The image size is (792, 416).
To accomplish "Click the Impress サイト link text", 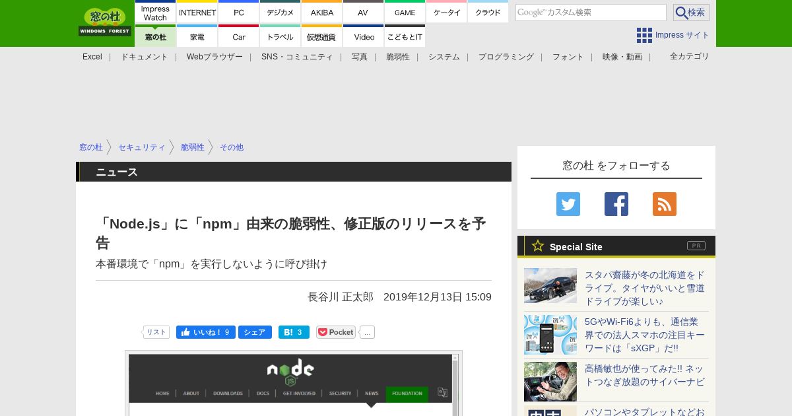I will (682, 35).
